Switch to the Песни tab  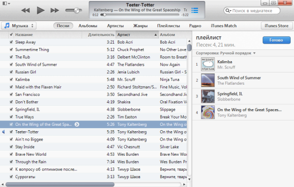coord(63,25)
